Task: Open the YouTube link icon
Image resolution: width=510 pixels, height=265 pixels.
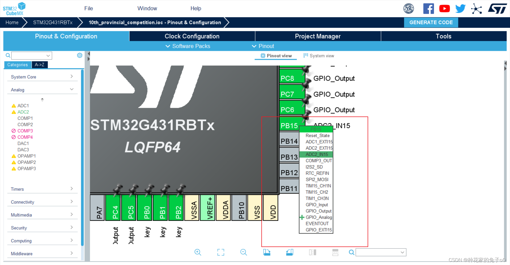Action: [444, 9]
